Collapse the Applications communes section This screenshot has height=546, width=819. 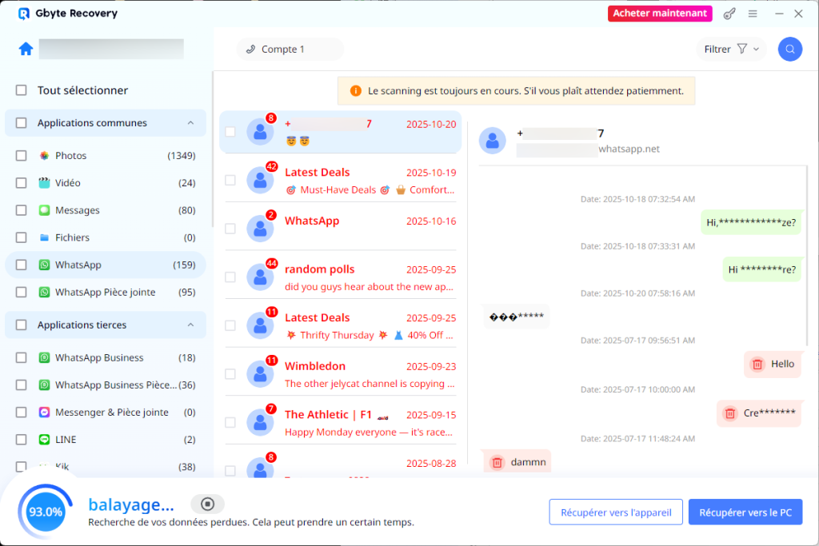tap(190, 123)
